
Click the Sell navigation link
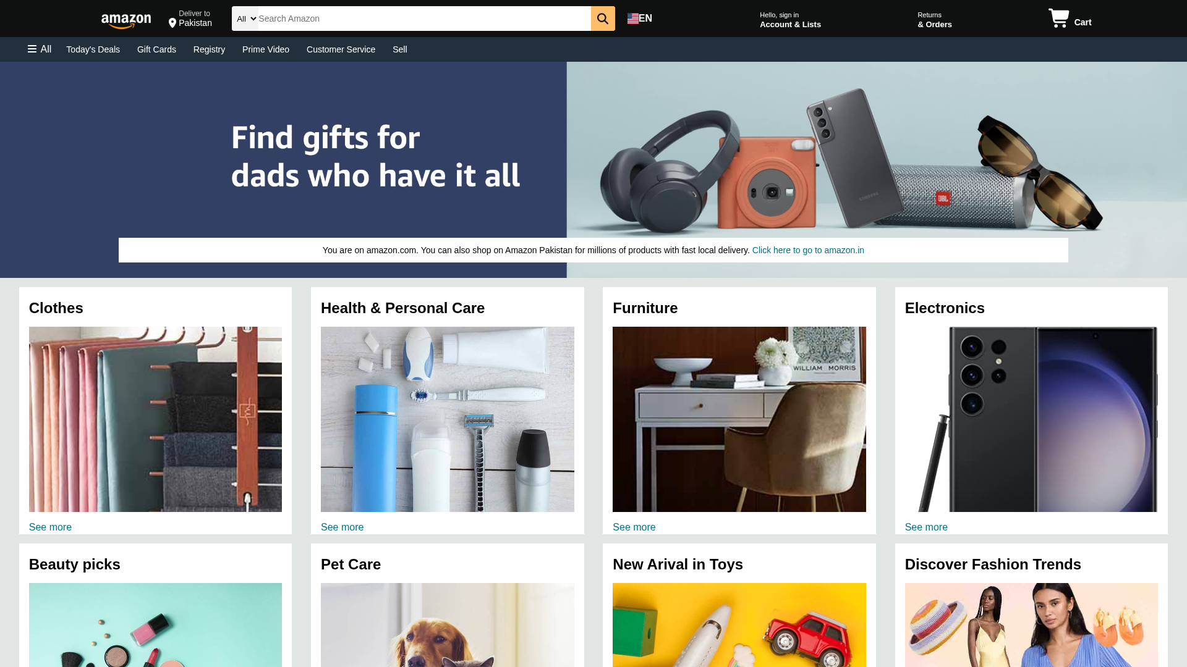pyautogui.click(x=400, y=49)
